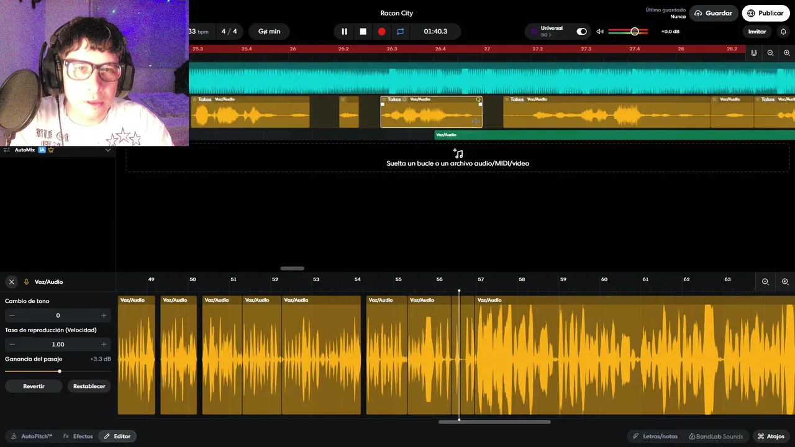
Task: Click the 01:40.3 time display
Action: click(435, 32)
